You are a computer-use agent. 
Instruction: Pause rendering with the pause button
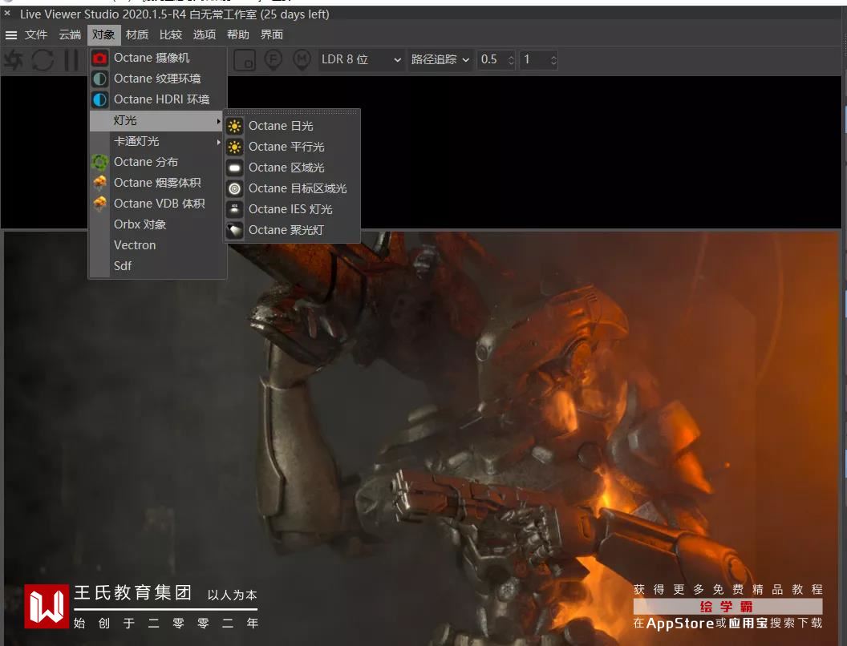point(71,59)
